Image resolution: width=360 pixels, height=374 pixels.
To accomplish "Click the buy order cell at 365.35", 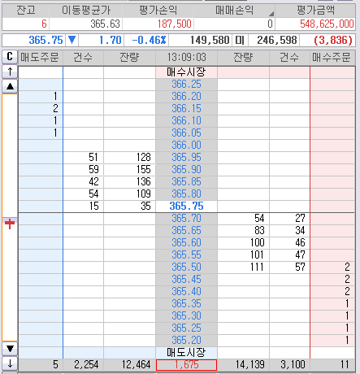I will 332,304.
